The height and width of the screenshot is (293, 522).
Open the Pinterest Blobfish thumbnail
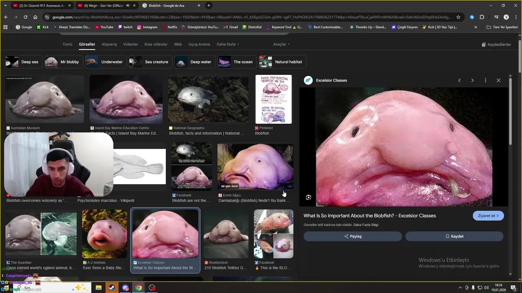[274, 99]
